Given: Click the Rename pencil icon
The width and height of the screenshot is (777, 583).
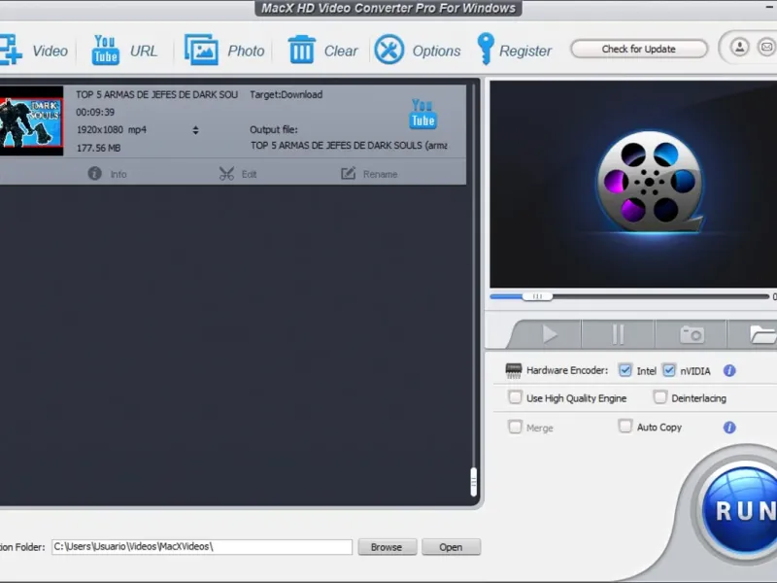Looking at the screenshot, I should point(348,174).
